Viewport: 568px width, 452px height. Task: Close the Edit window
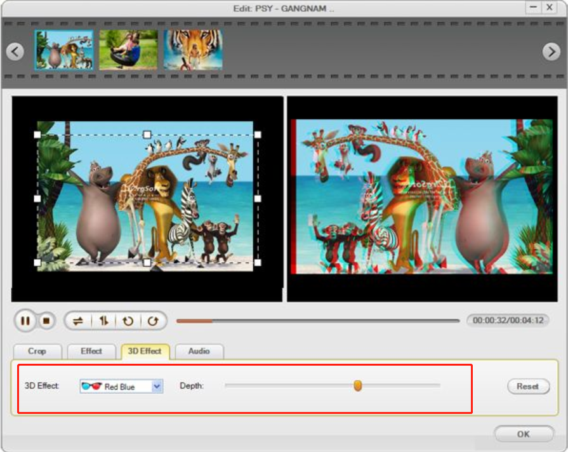(550, 7)
